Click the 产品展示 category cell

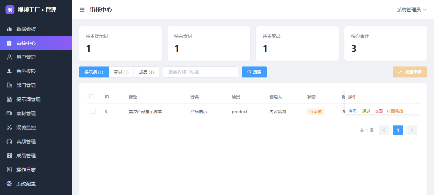(x=199, y=112)
